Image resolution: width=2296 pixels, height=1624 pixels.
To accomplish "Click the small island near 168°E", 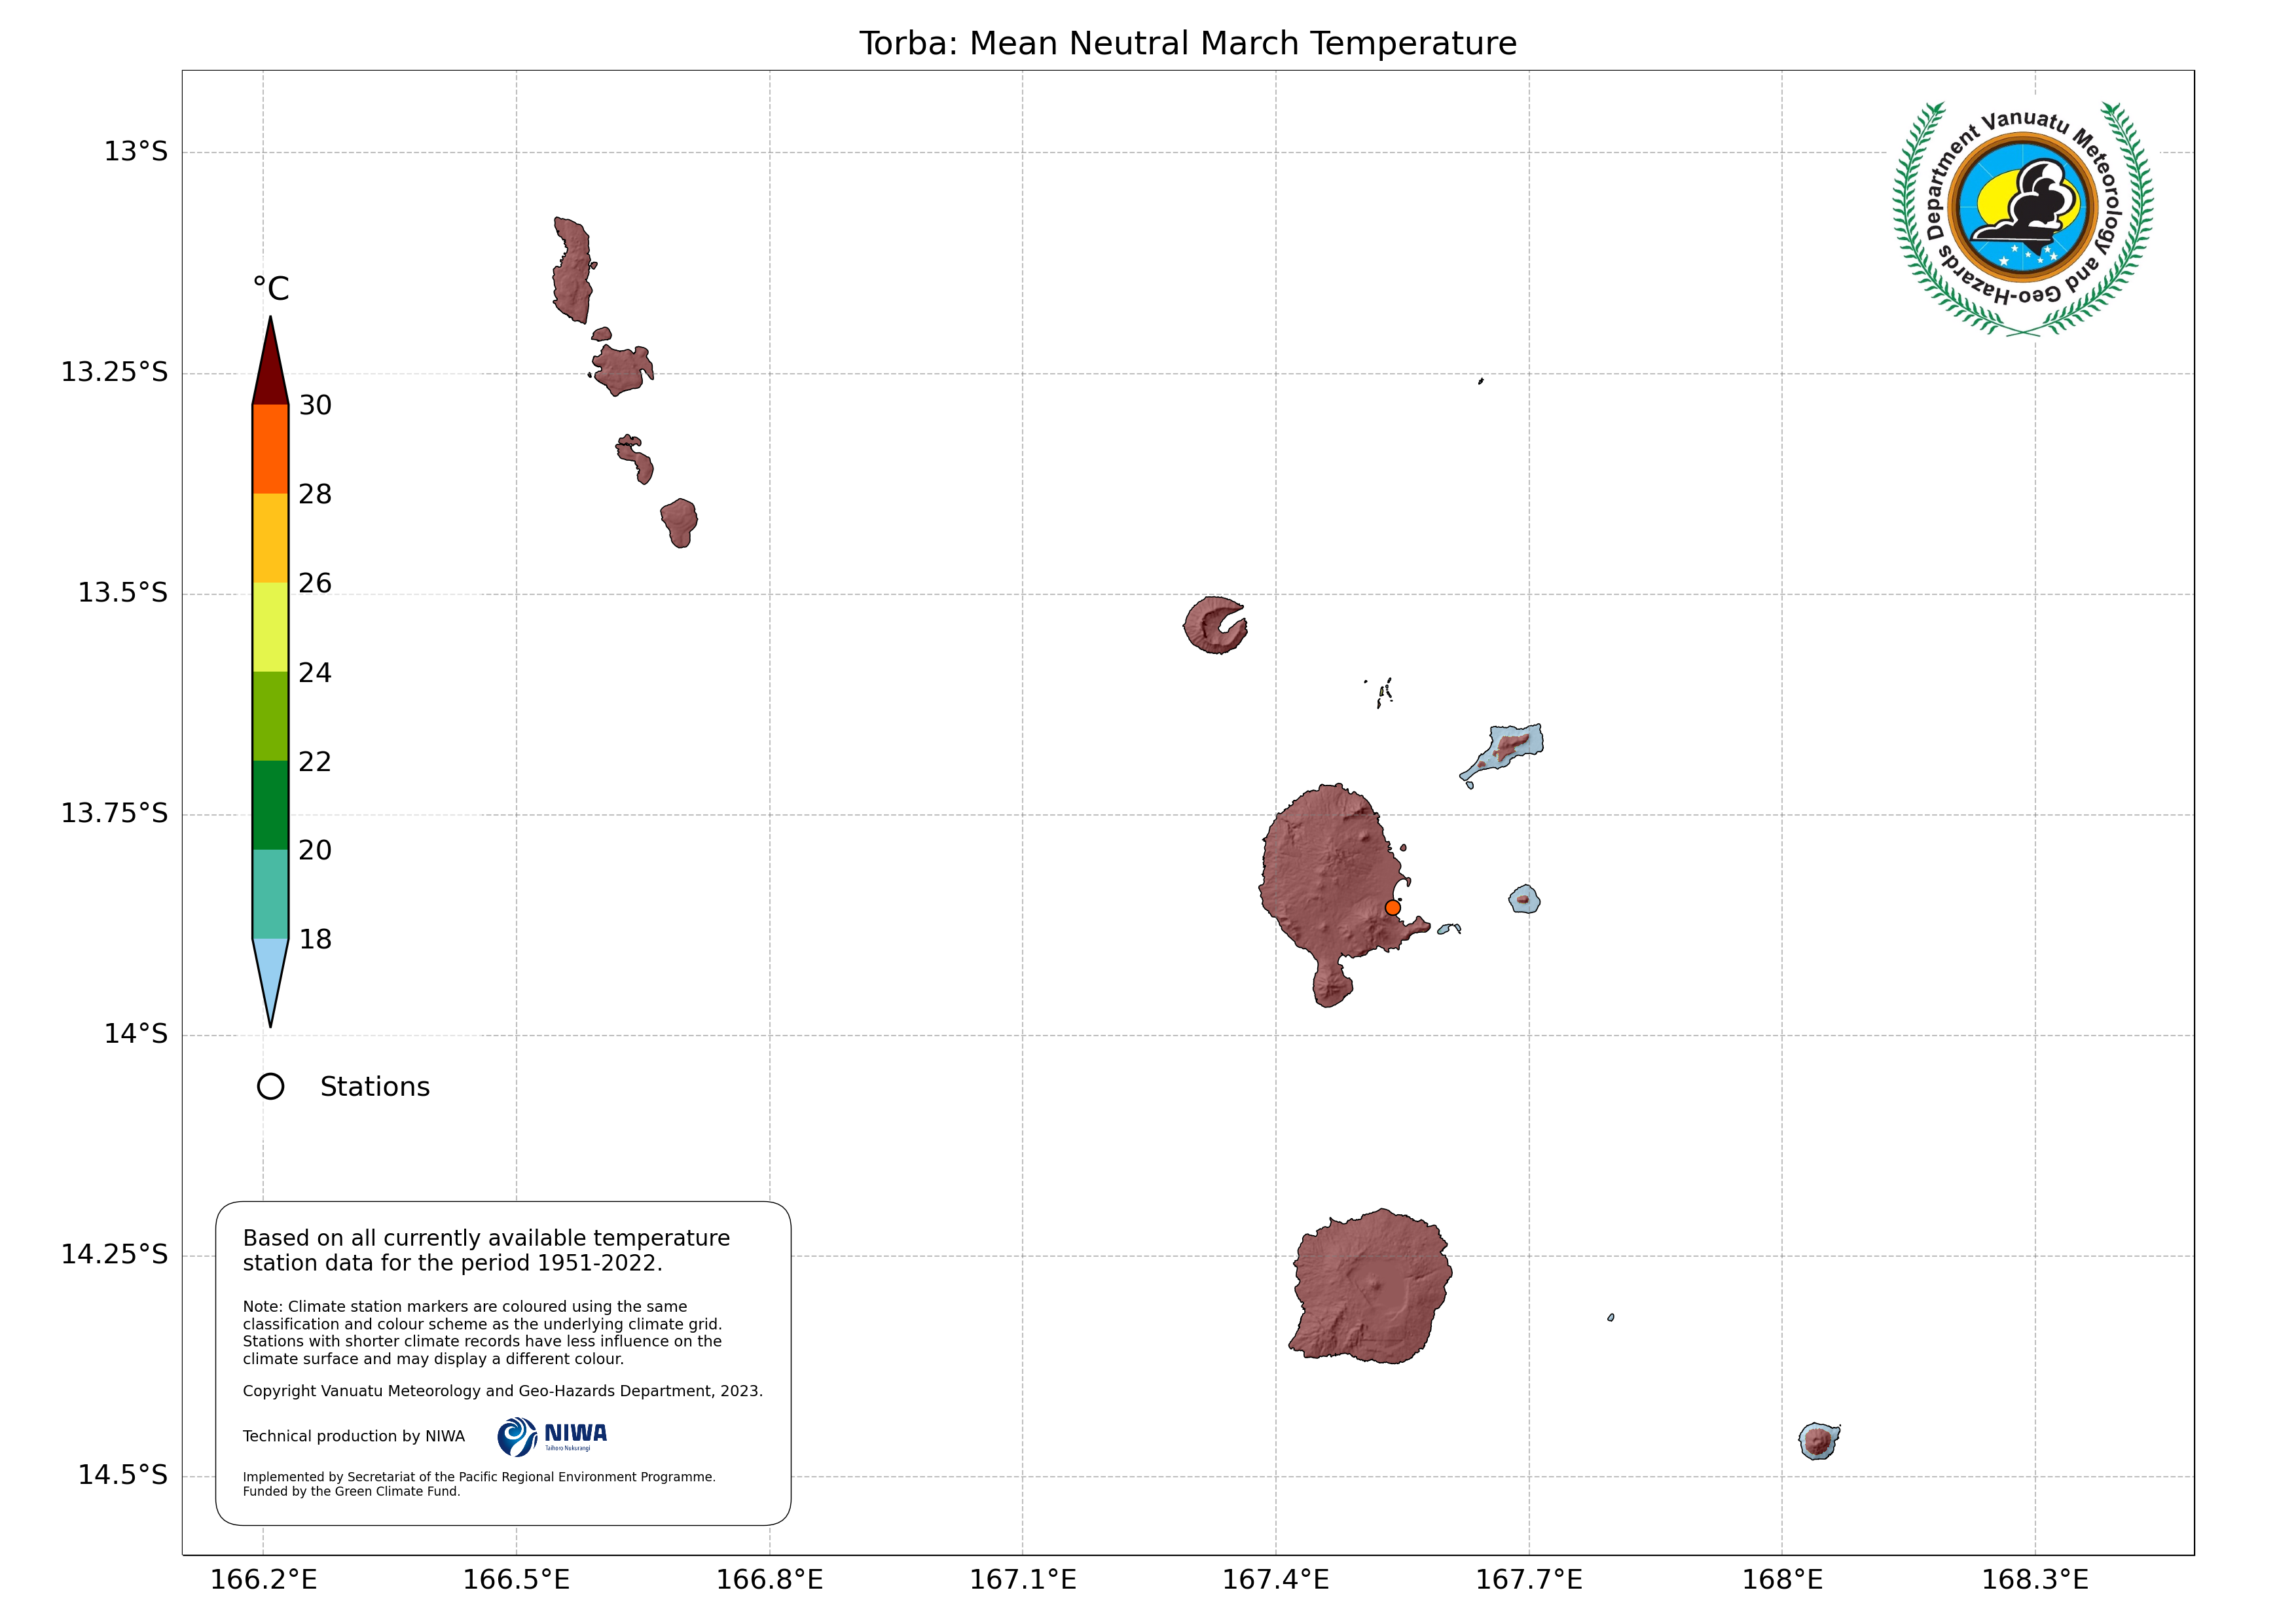I will pos(1818,1441).
